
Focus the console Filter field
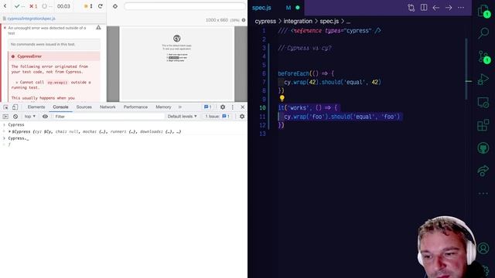pyautogui.click(x=108, y=117)
